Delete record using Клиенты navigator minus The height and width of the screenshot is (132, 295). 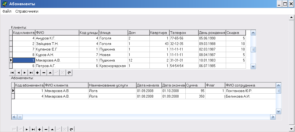click(x=44, y=73)
